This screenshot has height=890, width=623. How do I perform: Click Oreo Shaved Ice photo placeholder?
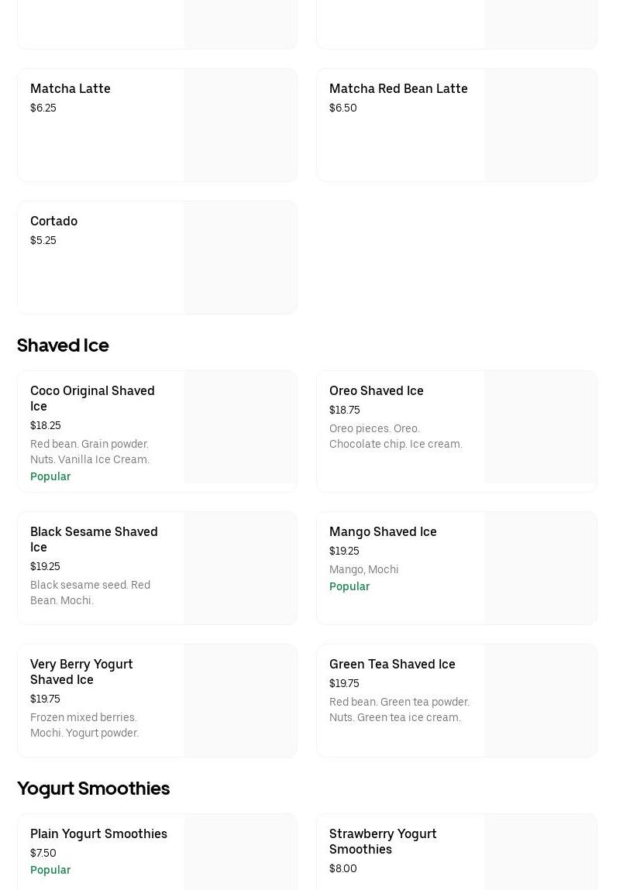point(540,428)
